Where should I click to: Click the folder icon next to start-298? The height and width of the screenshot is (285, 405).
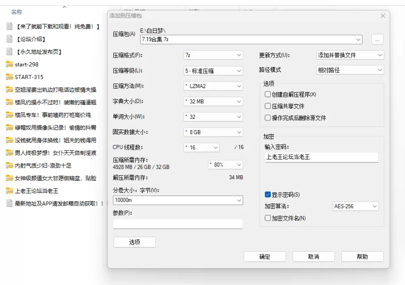pyautogui.click(x=9, y=64)
